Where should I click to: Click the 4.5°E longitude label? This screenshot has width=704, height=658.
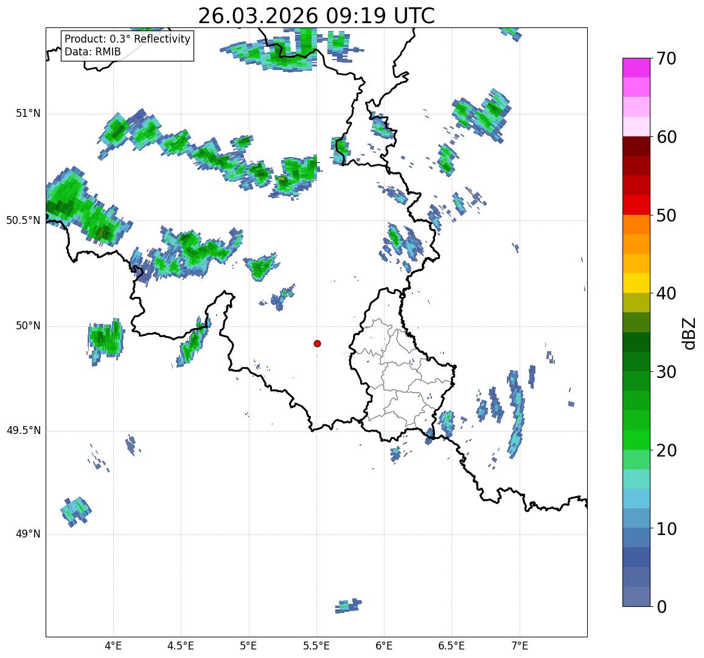coord(181,646)
